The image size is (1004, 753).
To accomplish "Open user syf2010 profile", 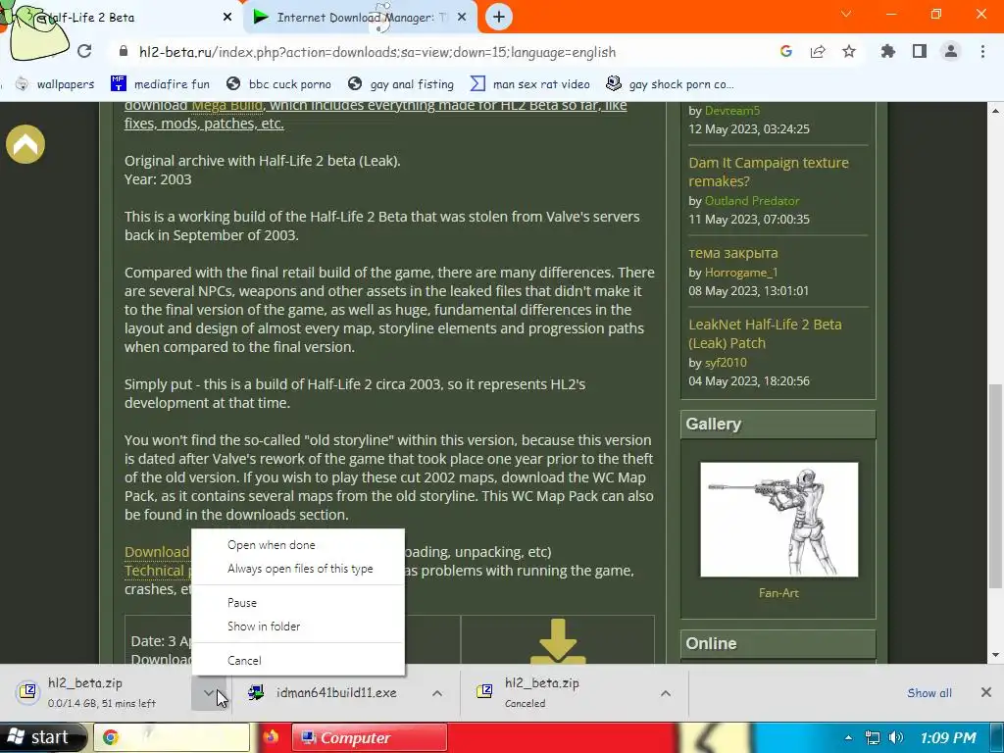I will [x=726, y=363].
